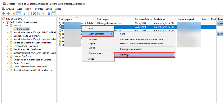Select Todas as tarefas in context menu
This screenshot has width=223, height=103.
coord(98,34)
